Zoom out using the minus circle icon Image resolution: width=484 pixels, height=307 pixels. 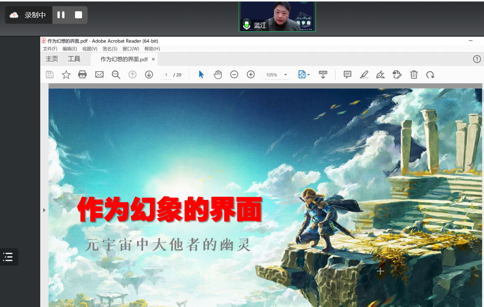234,74
